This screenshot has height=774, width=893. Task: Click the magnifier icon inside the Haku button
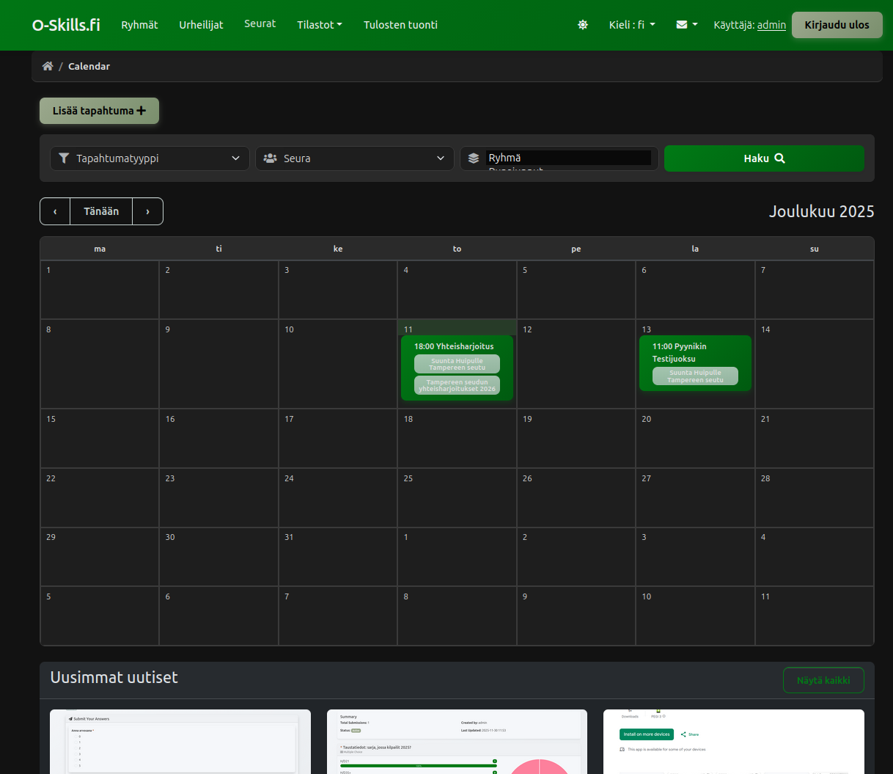coord(779,158)
